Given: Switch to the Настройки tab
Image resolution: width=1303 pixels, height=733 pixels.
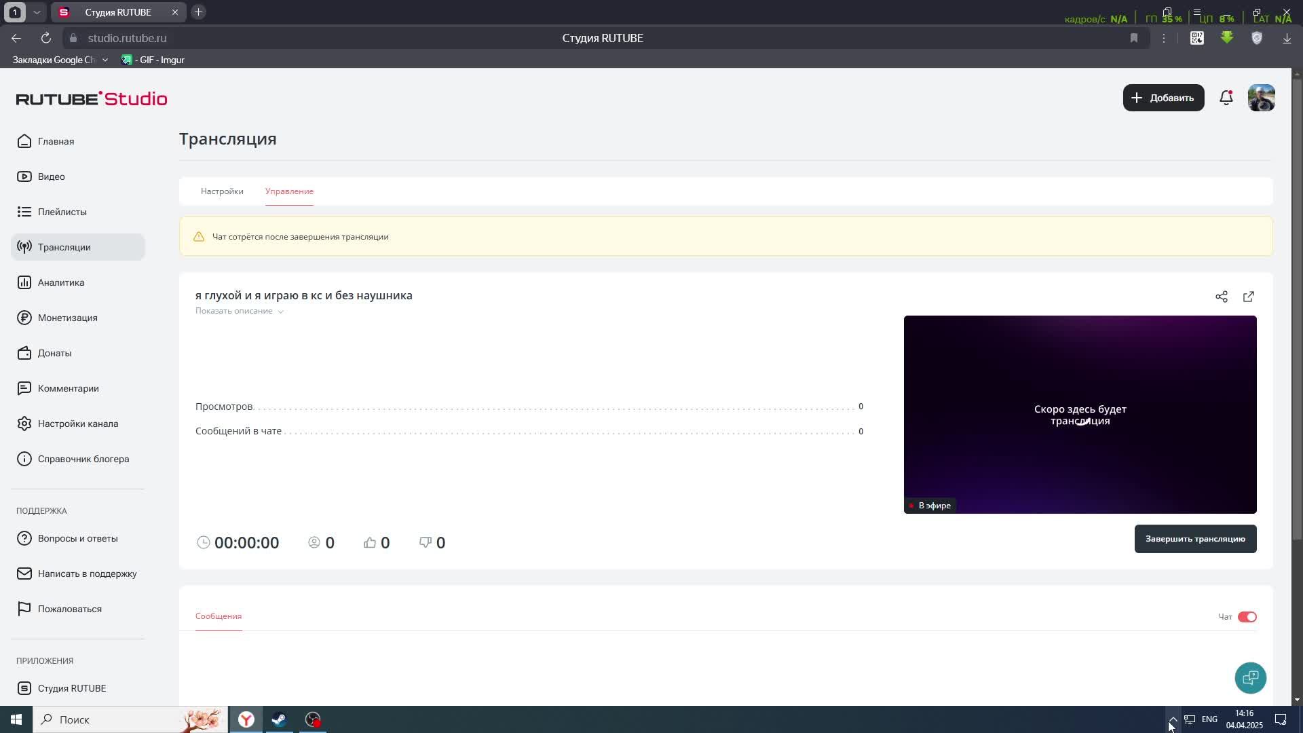Looking at the screenshot, I should [x=222, y=191].
